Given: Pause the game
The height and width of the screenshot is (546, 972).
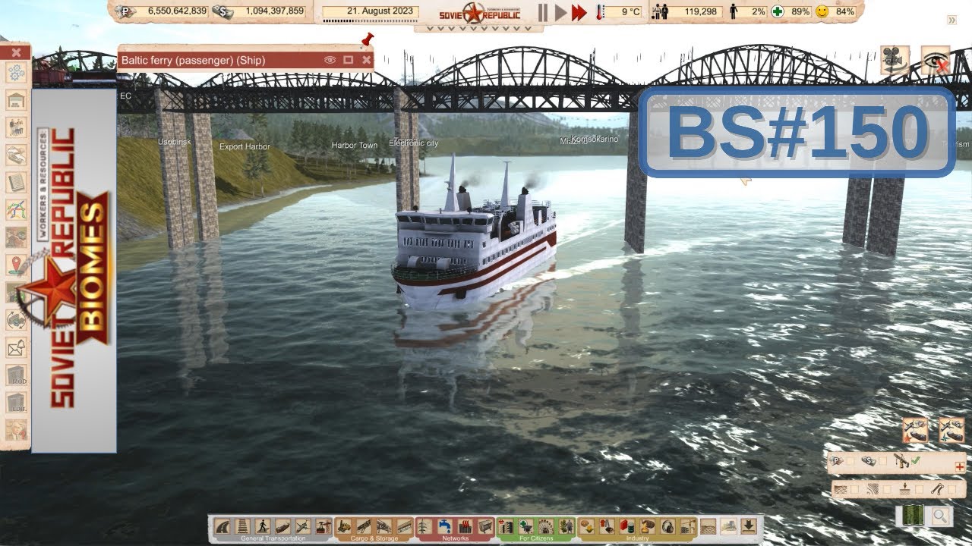Looking at the screenshot, I should pyautogui.click(x=543, y=11).
